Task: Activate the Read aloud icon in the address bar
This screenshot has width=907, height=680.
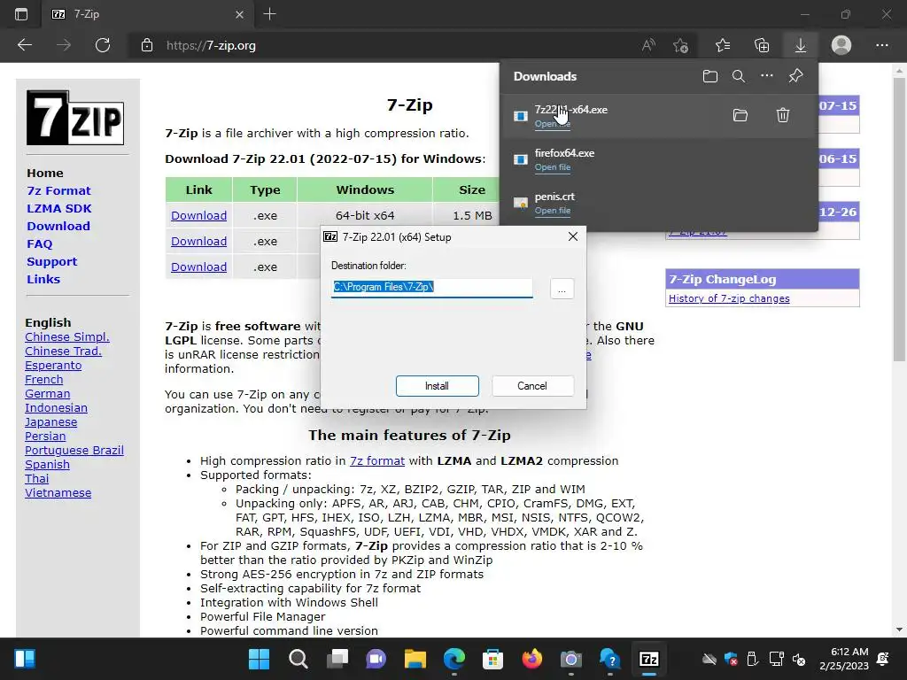Action: 648,45
